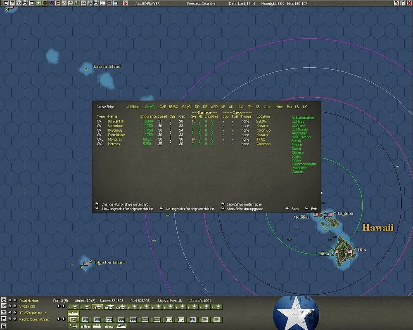Image resolution: width=413 pixels, height=330 pixels.
Task: Click Exit in the ship list dialog
Action: pos(314,209)
